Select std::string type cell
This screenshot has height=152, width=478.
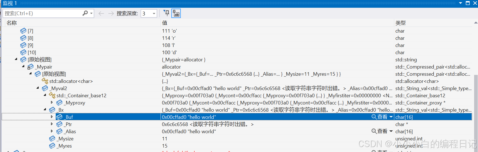(x=406, y=59)
